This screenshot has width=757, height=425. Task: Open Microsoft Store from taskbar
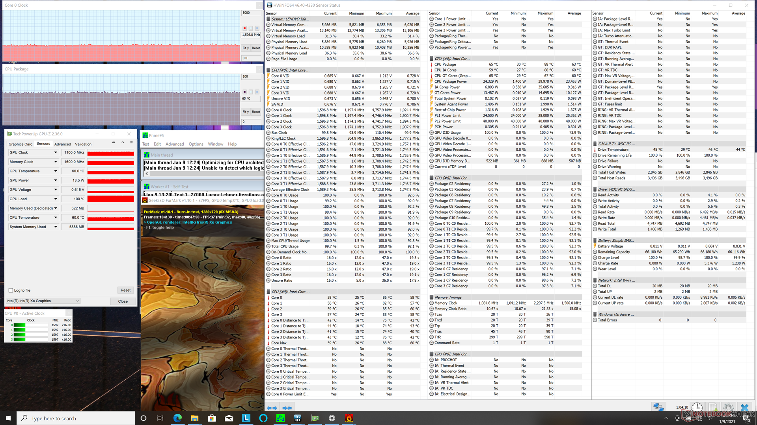(212, 418)
